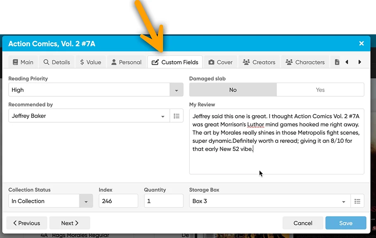Close the Action Comics dialog with X
This screenshot has width=376, height=238.
pyautogui.click(x=362, y=43)
